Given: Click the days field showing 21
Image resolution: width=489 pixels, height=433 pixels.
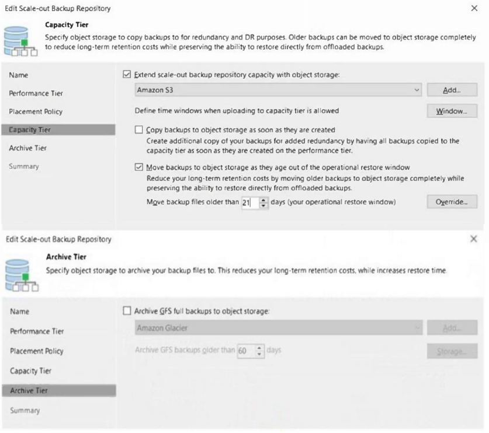Looking at the screenshot, I should (x=248, y=202).
